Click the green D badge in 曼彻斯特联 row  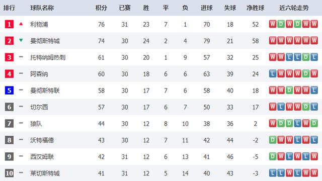[x=289, y=90]
